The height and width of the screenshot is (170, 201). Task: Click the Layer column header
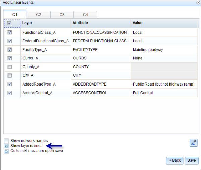[x=46, y=23]
